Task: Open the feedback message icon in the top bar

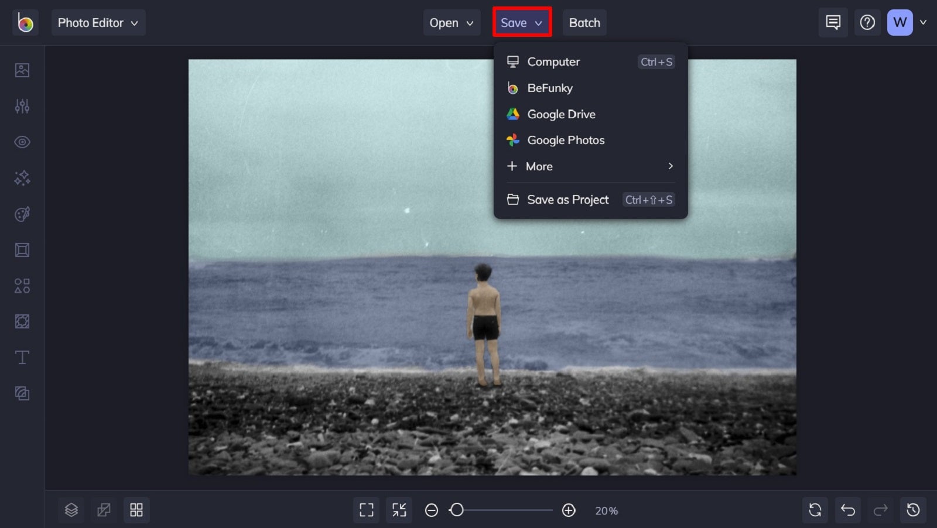Action: (833, 22)
